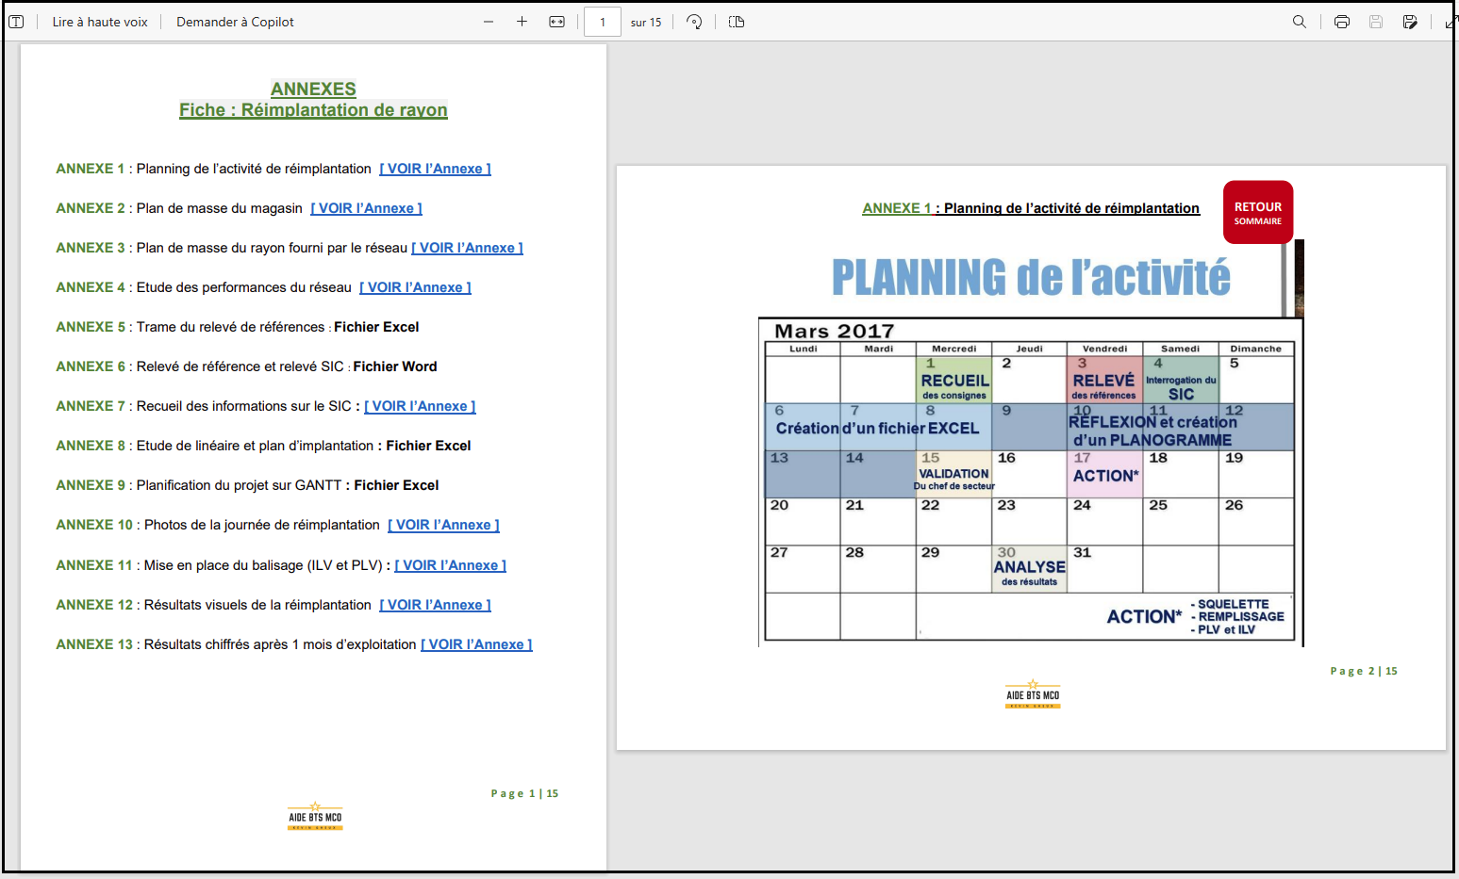Click the page number input field
The width and height of the screenshot is (1459, 879).
coord(603,22)
